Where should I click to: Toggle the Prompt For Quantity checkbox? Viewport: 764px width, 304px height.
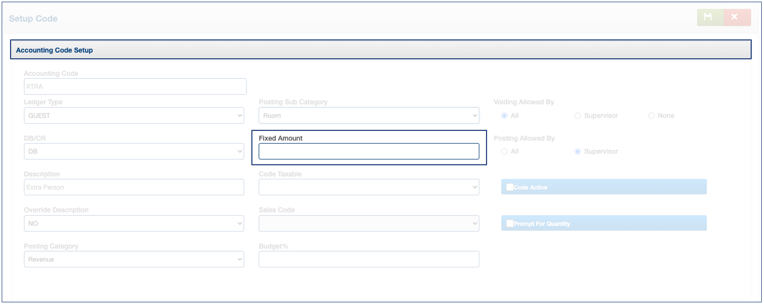(x=510, y=224)
